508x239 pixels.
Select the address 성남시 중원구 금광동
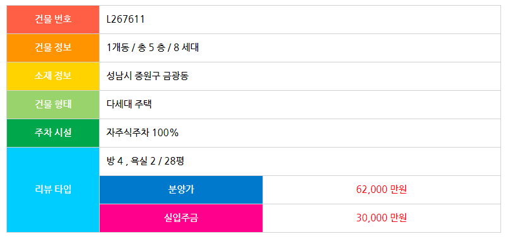tap(148, 76)
